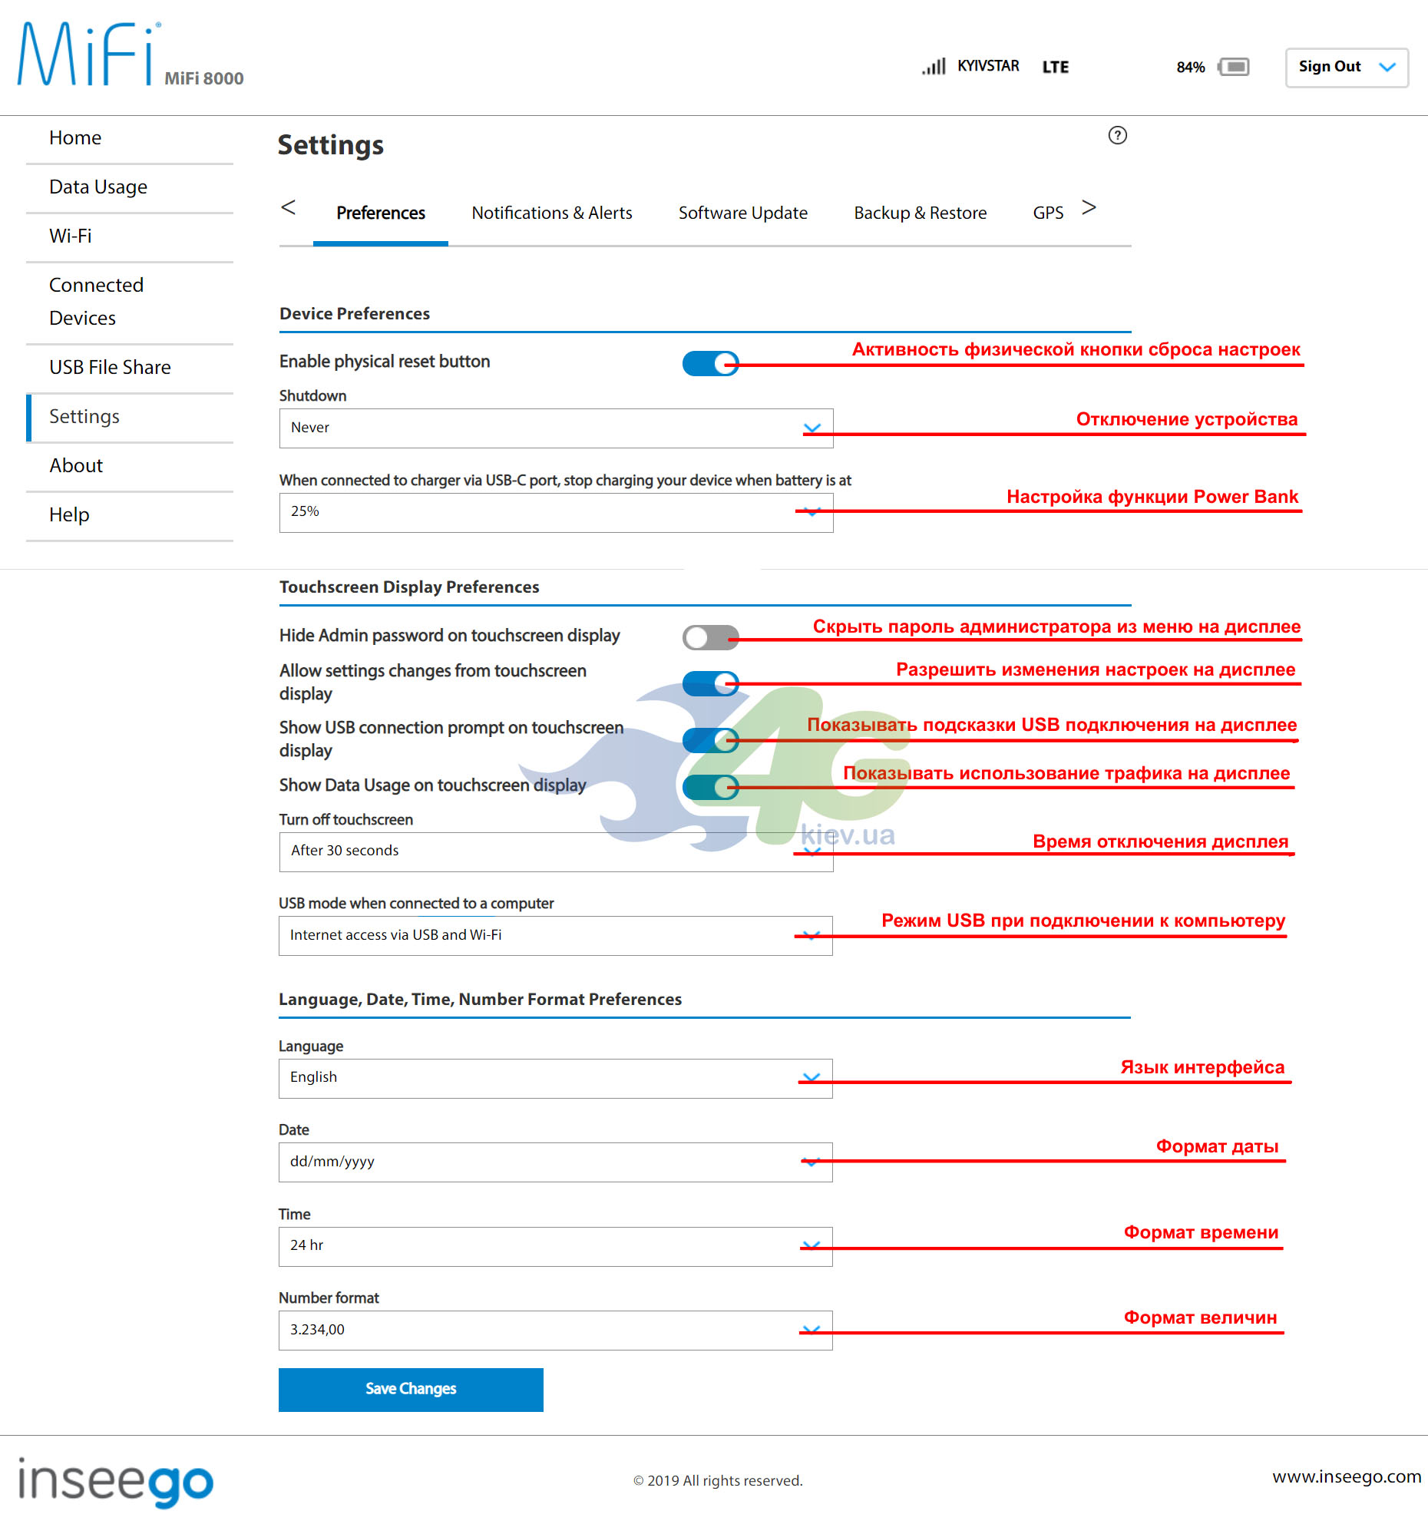
Task: Open the www.inseego.com link
Action: (x=1345, y=1477)
